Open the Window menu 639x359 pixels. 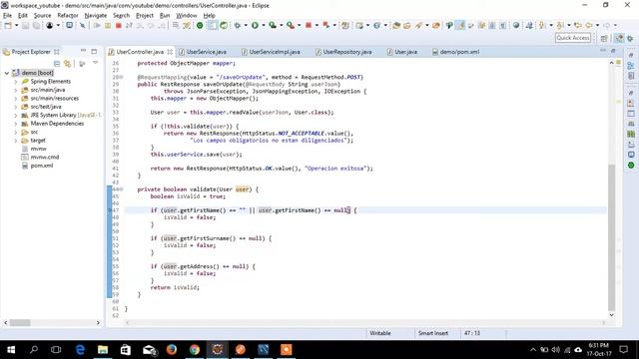[x=187, y=16]
